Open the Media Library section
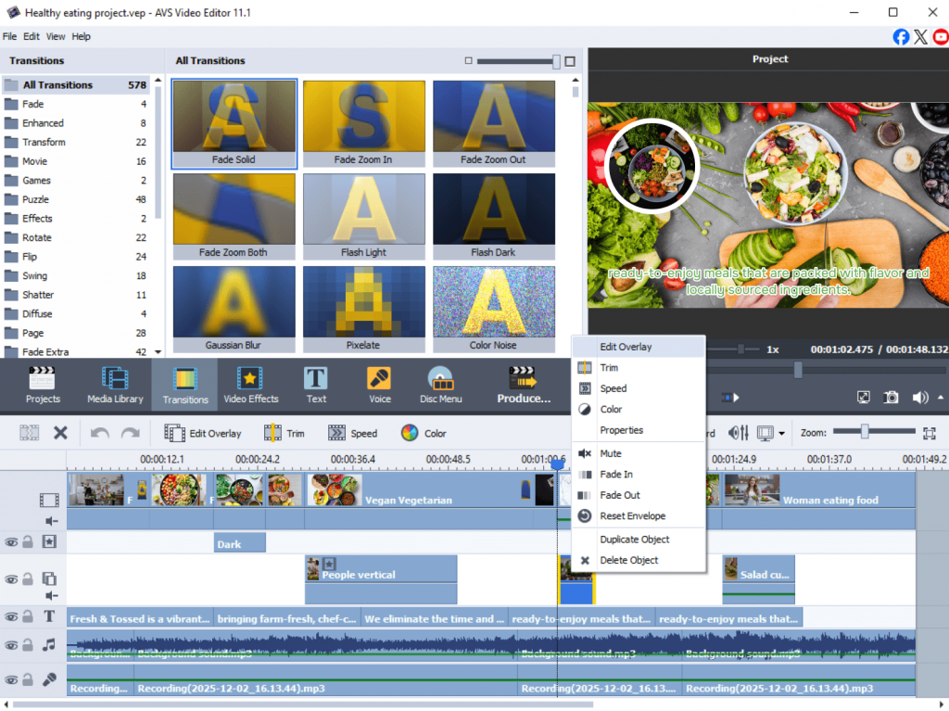This screenshot has width=949, height=711. 115,385
